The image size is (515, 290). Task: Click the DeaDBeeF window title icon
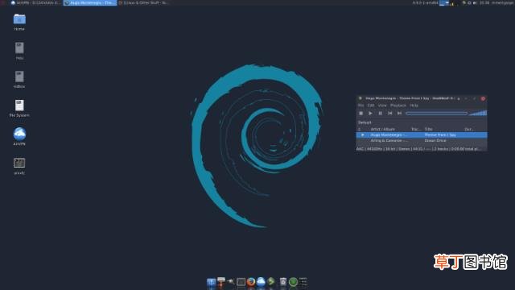tap(360, 98)
